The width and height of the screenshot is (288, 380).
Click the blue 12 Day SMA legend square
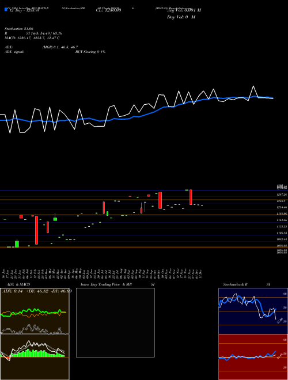click(x=6, y=10)
